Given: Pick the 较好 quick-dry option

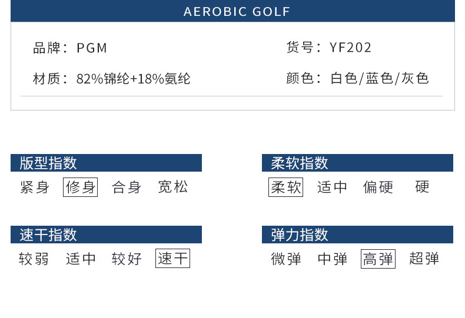Looking at the screenshot, I should tap(127, 259).
